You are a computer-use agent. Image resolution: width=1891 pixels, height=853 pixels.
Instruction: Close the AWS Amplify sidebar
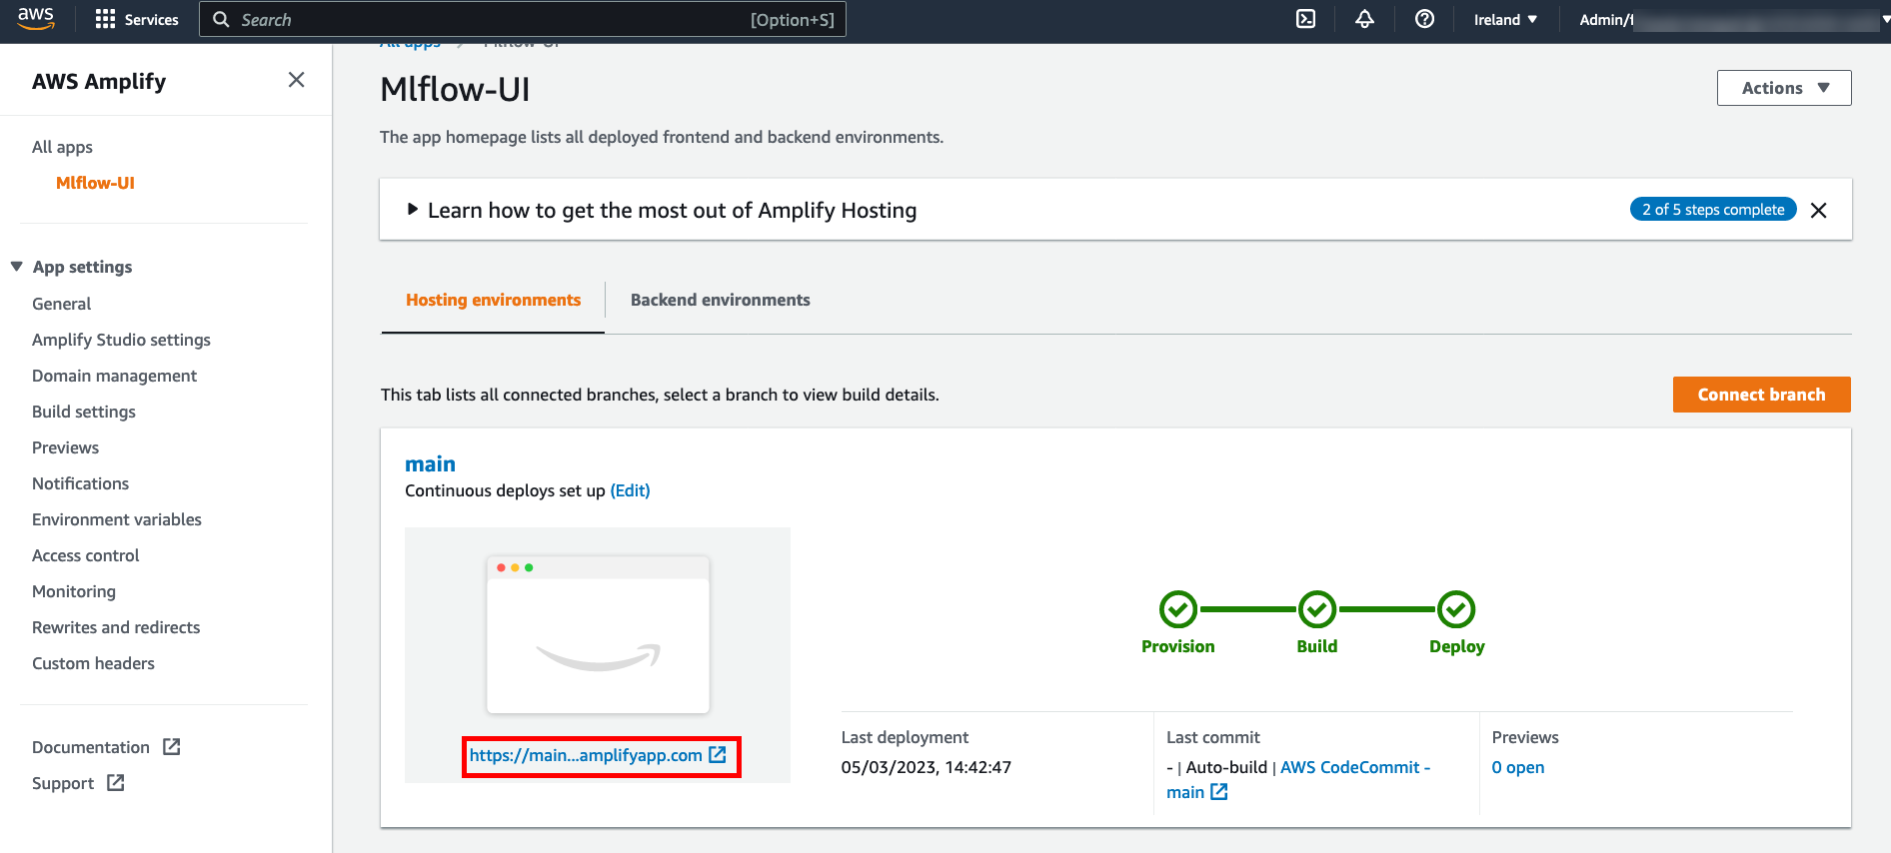coord(296,80)
